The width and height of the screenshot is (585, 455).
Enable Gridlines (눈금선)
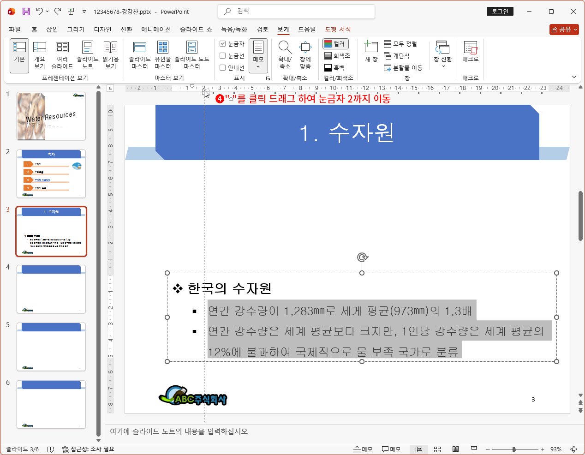click(x=222, y=55)
